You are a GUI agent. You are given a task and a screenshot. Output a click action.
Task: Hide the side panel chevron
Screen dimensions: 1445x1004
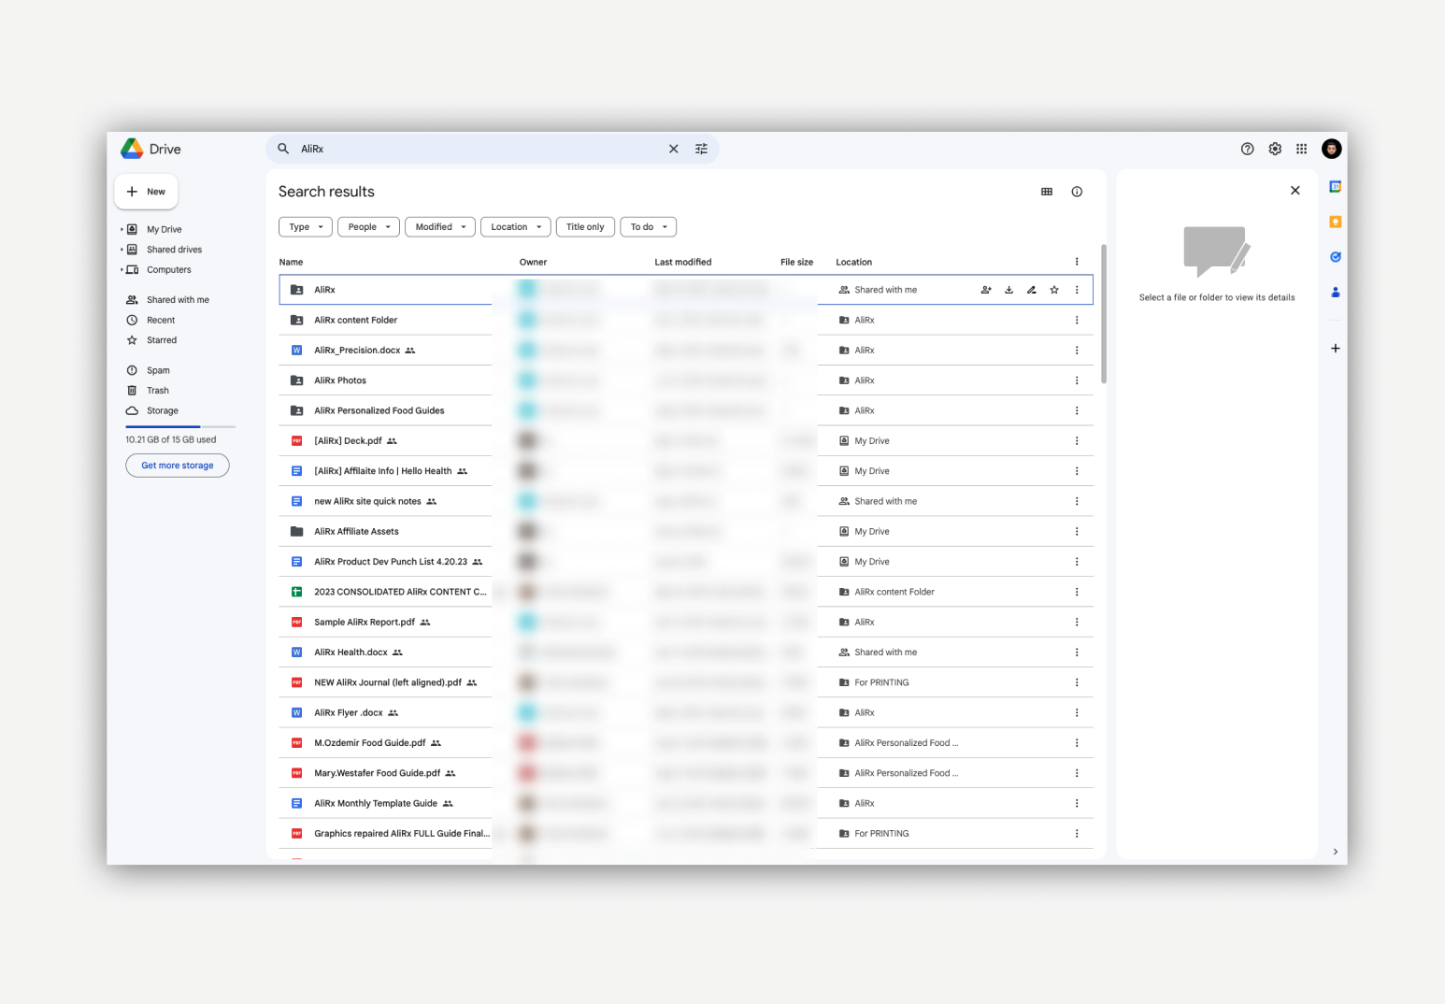[1336, 852]
